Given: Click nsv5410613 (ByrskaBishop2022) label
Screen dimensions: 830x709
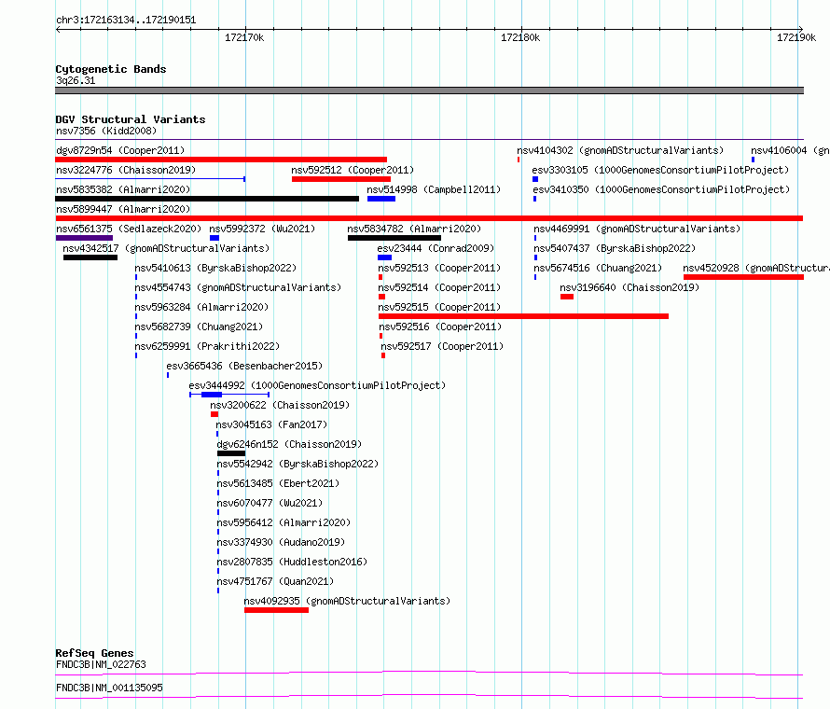Looking at the screenshot, I should point(215,268).
